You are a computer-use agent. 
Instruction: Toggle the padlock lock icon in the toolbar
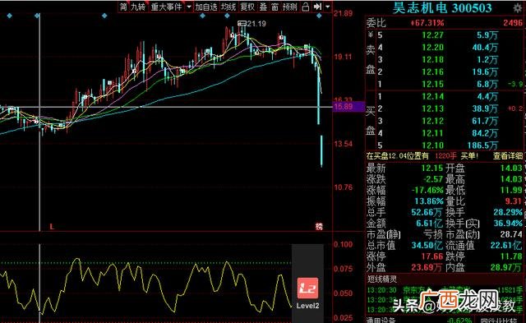point(305,7)
